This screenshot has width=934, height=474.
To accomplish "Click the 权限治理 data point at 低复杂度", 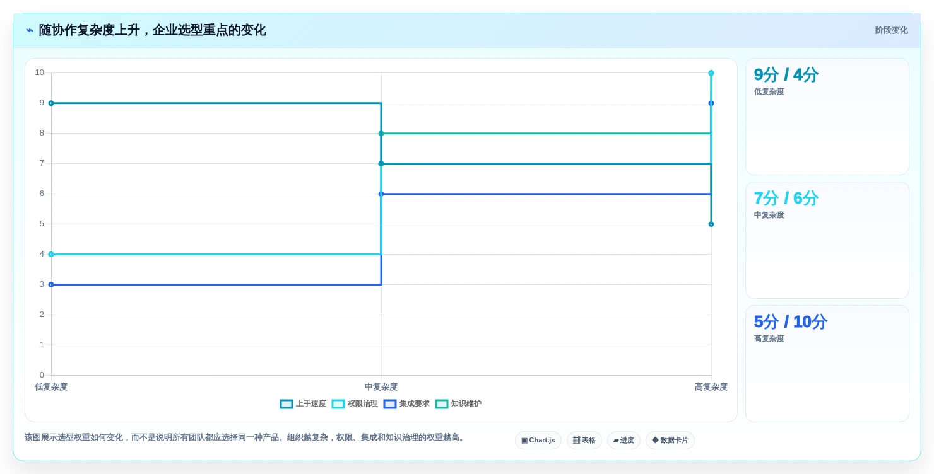I will click(51, 255).
